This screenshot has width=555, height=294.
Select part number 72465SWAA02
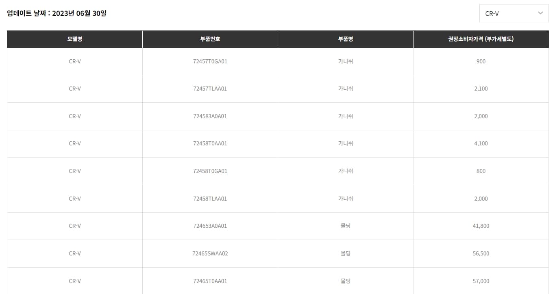click(210, 253)
